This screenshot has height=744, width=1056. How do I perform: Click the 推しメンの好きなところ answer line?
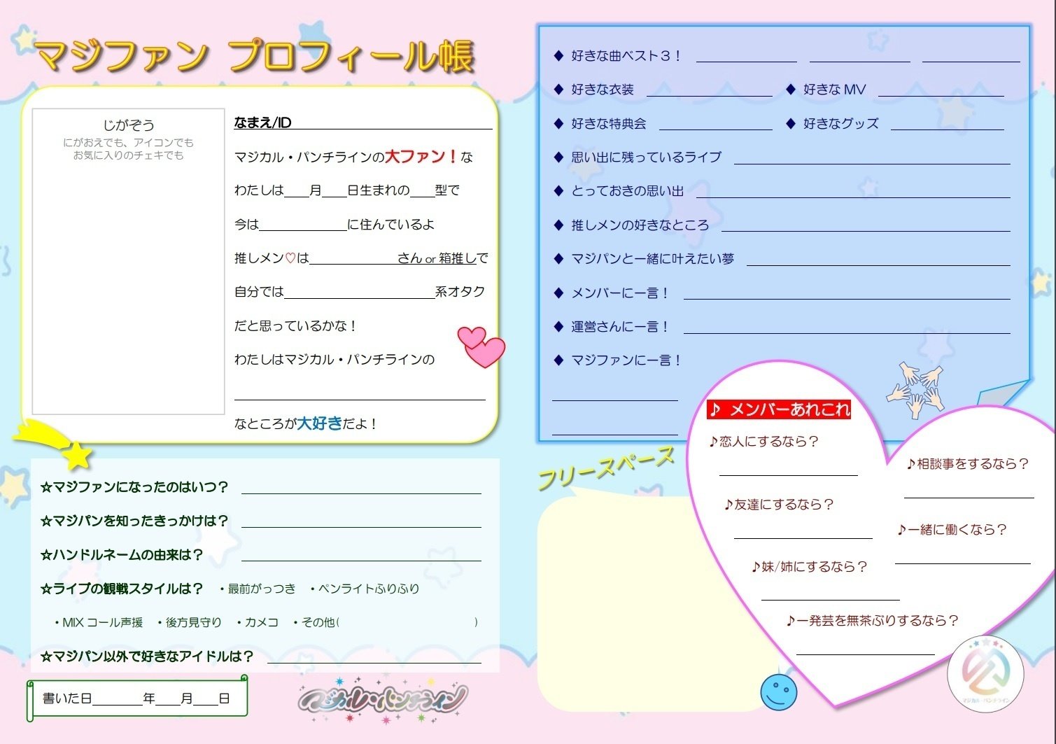point(866,225)
